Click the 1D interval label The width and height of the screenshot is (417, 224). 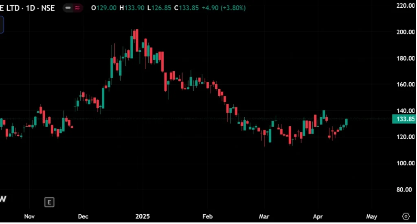click(31, 8)
